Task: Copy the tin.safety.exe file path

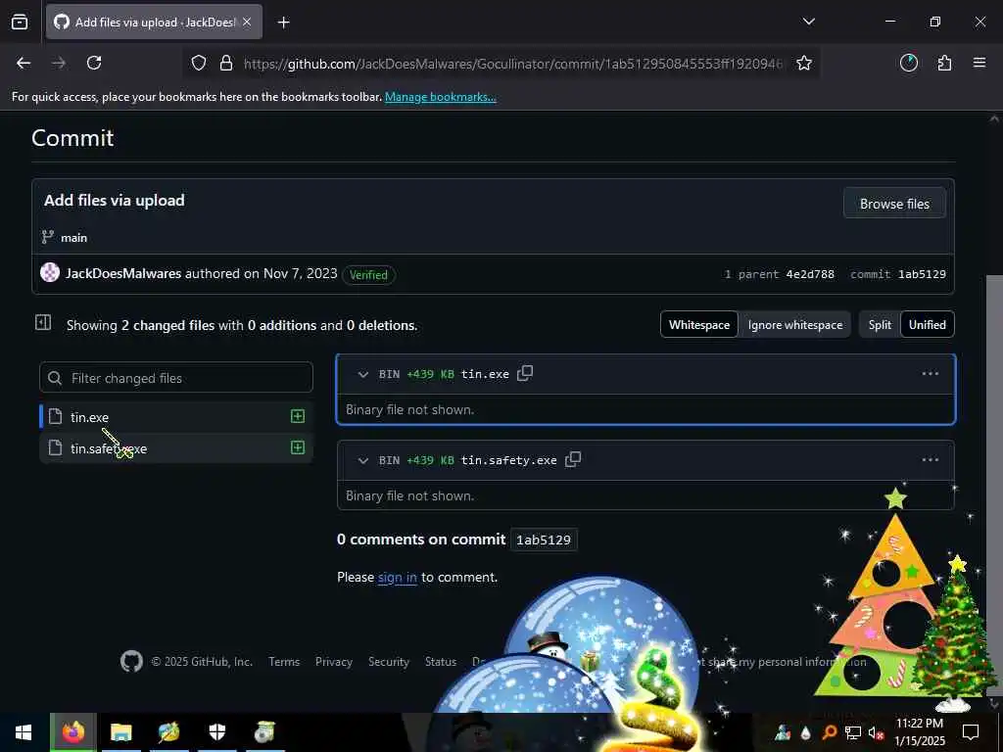Action: pos(573,459)
